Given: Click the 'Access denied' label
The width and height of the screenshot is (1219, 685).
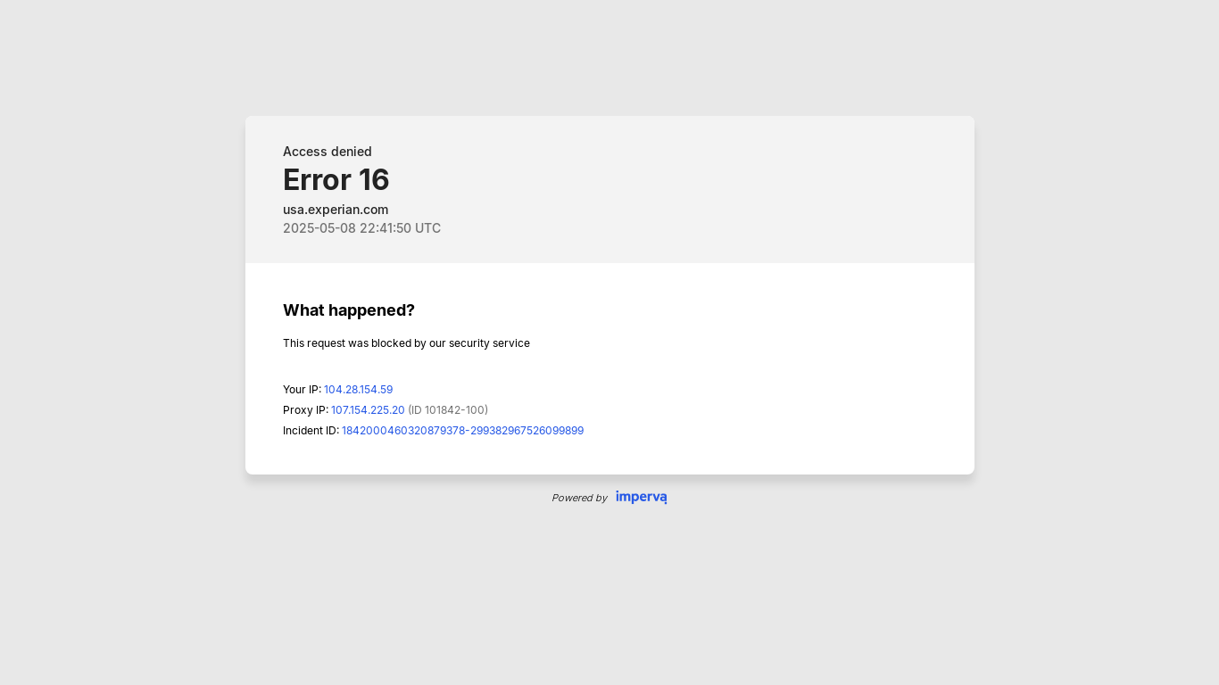Looking at the screenshot, I should pos(328,152).
